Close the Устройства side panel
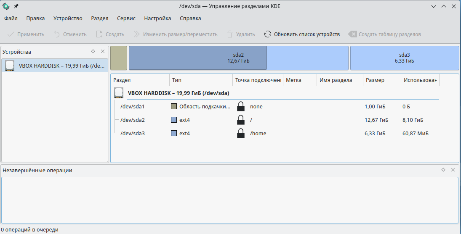The height and width of the screenshot is (234, 461). 103,51
